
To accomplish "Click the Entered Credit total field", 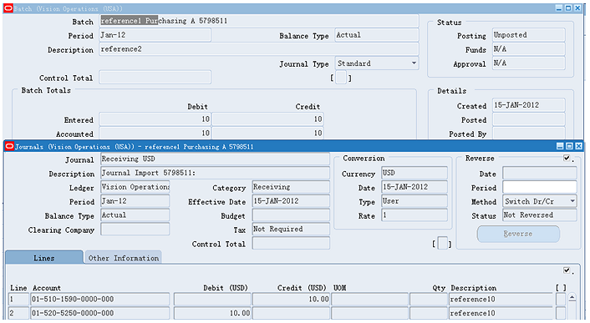I will coord(267,119).
